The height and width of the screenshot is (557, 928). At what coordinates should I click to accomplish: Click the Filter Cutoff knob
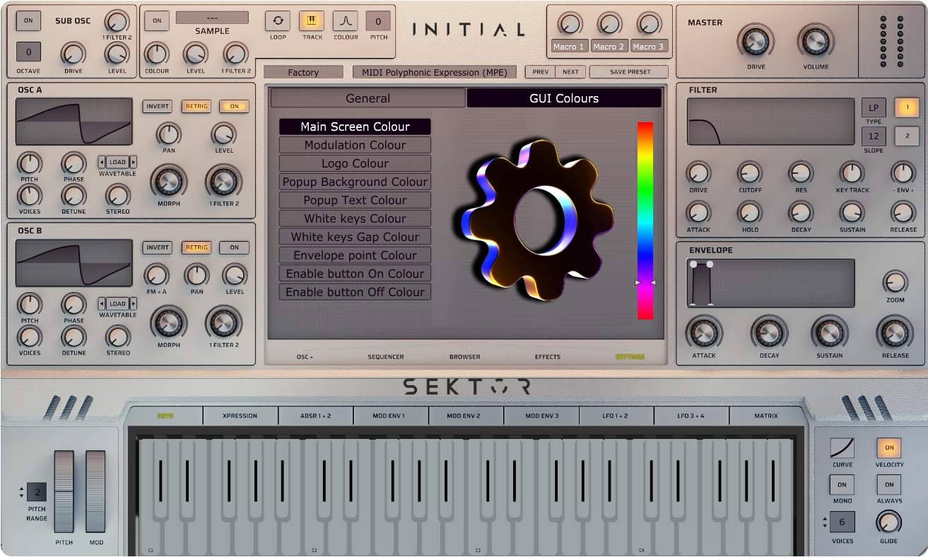750,173
